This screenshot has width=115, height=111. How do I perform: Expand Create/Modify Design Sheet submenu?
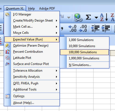[x=32, y=20]
